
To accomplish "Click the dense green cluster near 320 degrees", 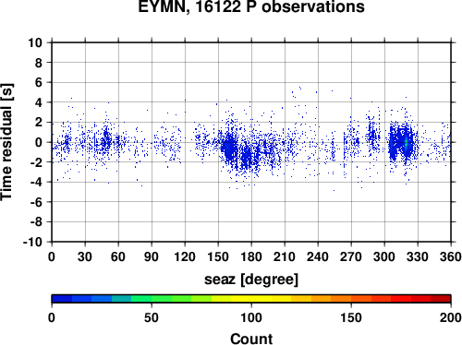I will (x=407, y=143).
